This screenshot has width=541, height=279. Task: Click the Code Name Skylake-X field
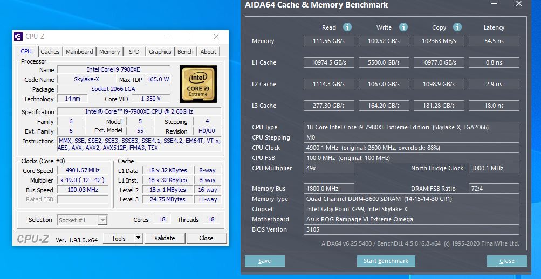[x=86, y=79]
